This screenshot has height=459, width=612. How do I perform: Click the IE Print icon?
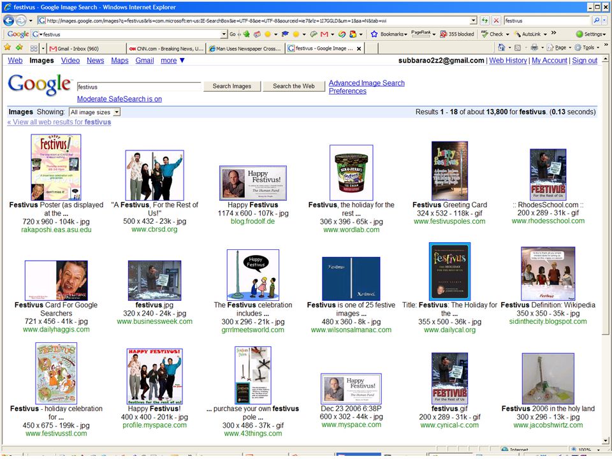click(x=534, y=48)
